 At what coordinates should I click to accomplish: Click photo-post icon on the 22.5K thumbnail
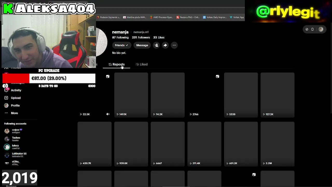point(108,76)
